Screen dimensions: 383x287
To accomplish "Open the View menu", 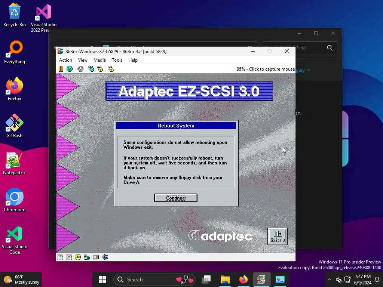I will tap(83, 60).
